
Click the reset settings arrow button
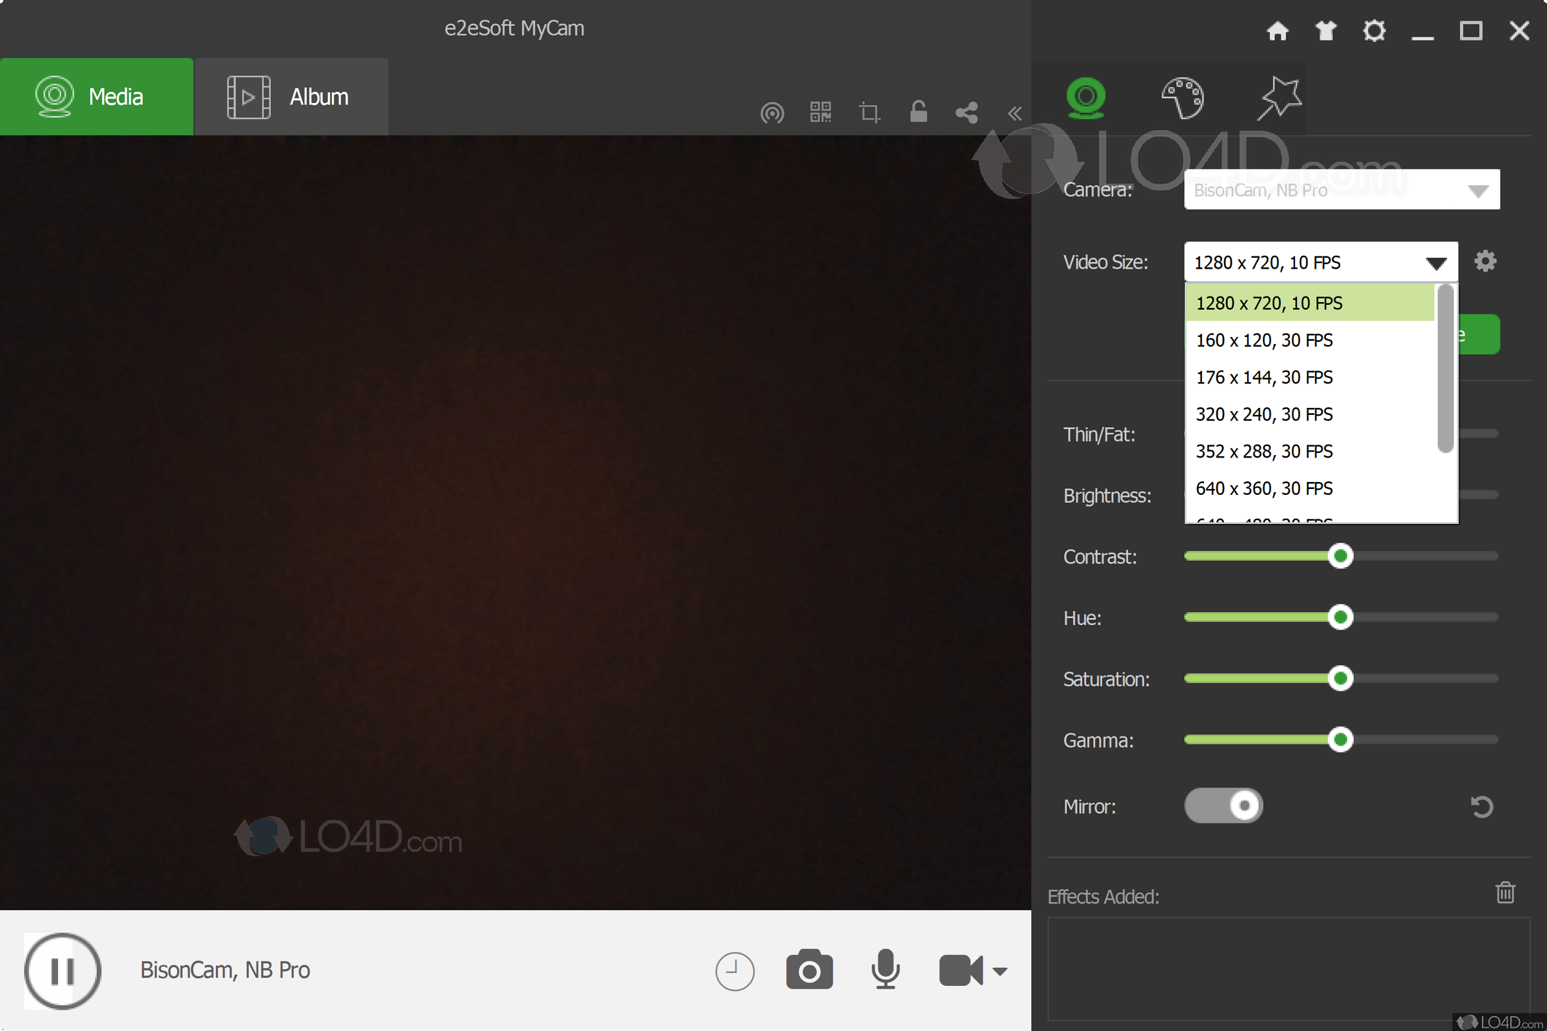[1481, 806]
